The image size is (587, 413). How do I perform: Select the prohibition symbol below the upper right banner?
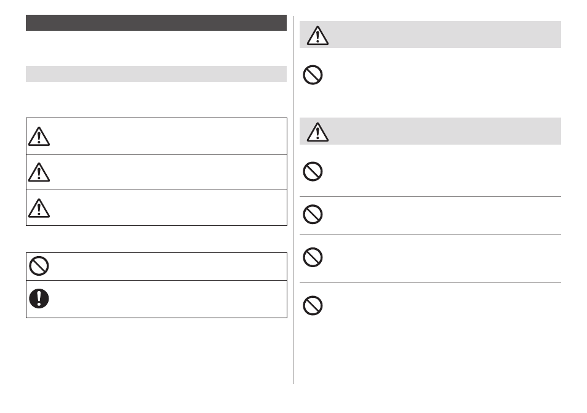[x=313, y=75]
